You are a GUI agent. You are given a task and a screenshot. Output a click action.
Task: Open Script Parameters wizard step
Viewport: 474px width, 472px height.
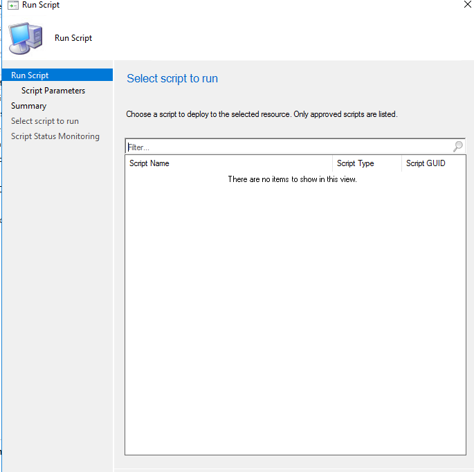tap(53, 91)
